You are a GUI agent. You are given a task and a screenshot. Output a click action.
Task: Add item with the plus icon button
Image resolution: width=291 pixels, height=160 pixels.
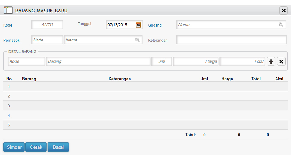tap(271, 61)
